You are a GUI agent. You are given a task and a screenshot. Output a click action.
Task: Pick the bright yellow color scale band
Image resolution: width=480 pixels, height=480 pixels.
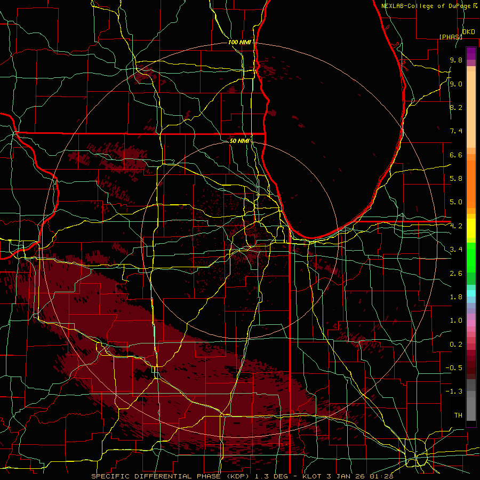(x=471, y=228)
